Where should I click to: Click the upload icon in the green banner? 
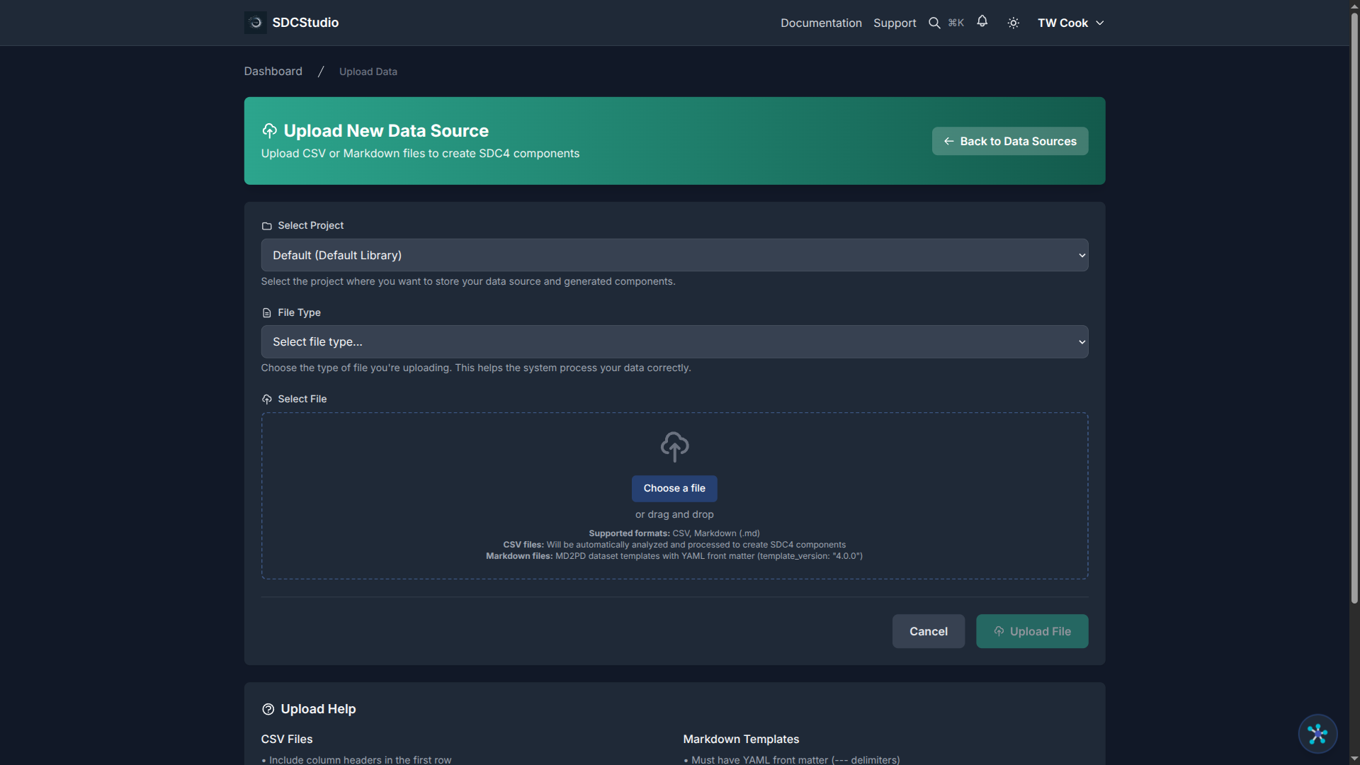coord(269,130)
